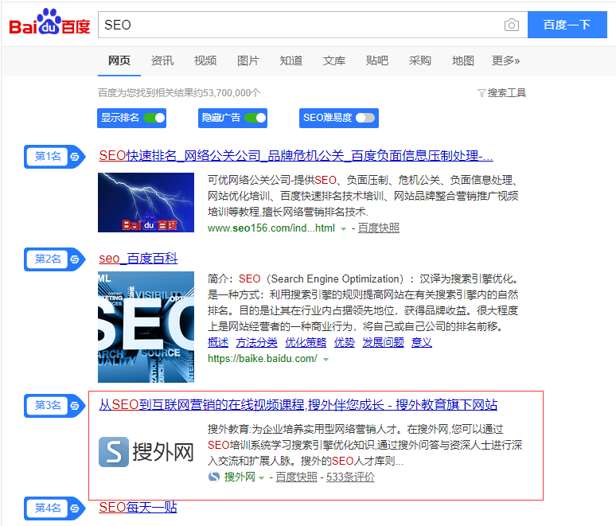Open the 方法分类 sub-link
The image size is (616, 526).
coord(256,342)
